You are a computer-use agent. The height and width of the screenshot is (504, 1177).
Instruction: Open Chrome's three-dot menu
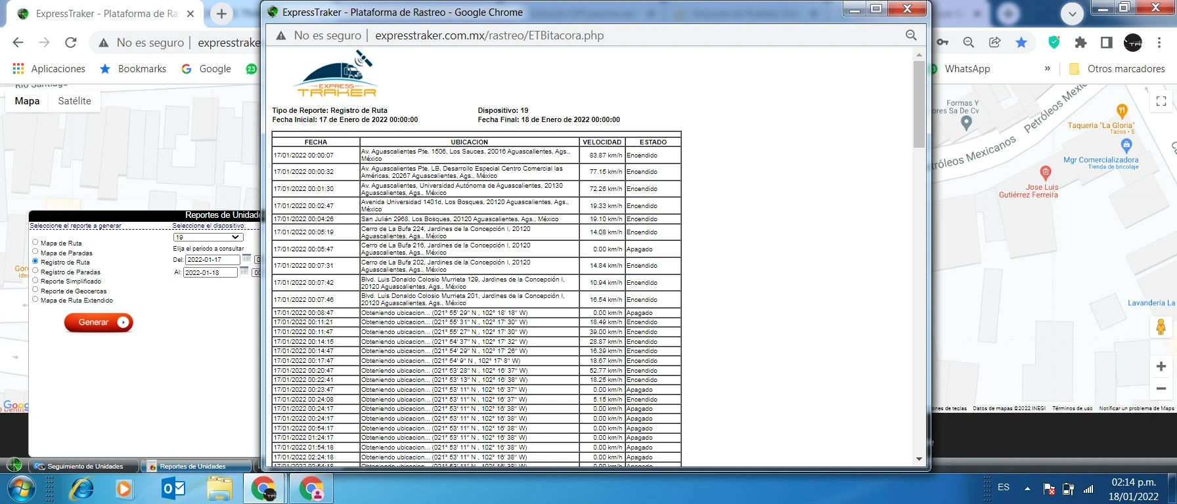point(1159,43)
